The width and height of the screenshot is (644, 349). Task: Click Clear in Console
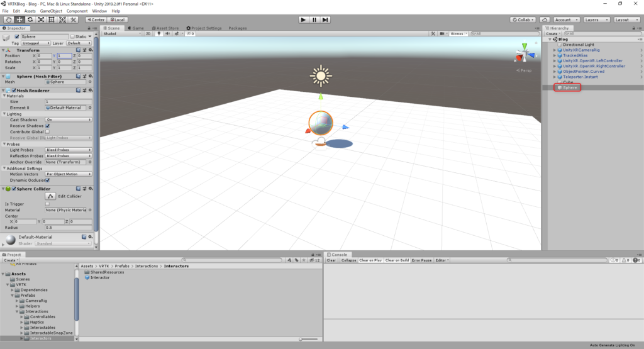tap(331, 260)
